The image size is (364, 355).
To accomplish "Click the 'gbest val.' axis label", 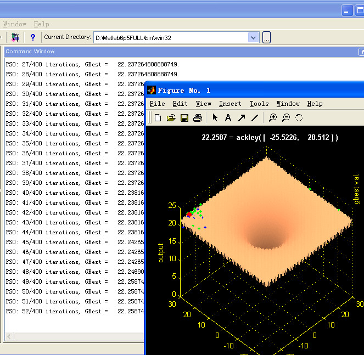I will click(x=356, y=189).
